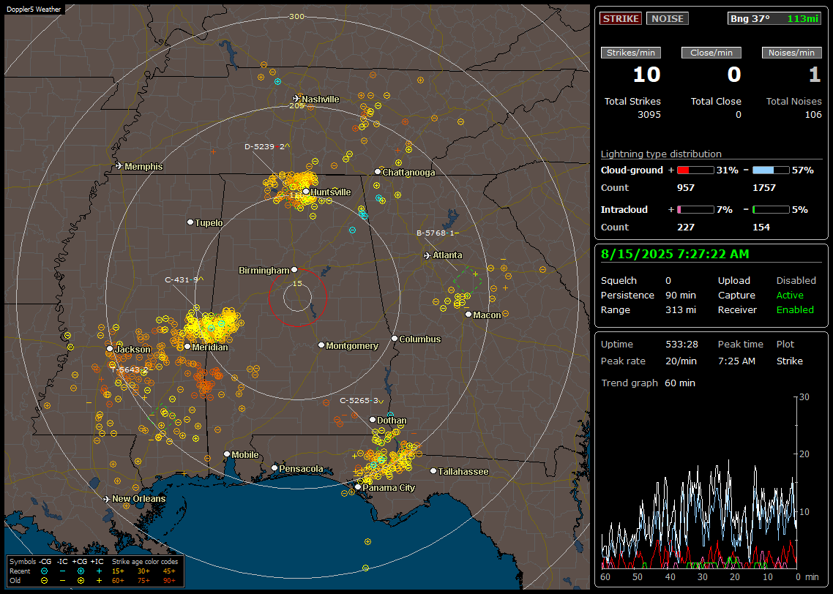Click storm cell label C-431-9
This screenshot has height=594, width=833.
(x=184, y=279)
